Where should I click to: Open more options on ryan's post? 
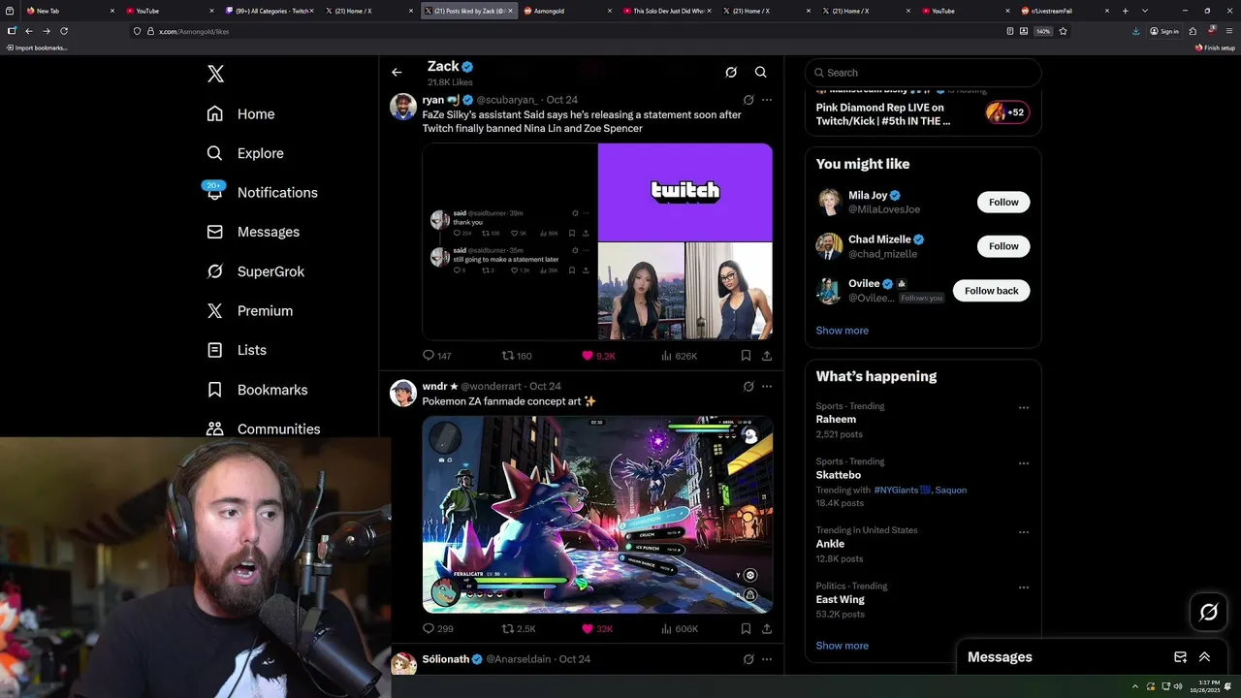click(x=767, y=100)
